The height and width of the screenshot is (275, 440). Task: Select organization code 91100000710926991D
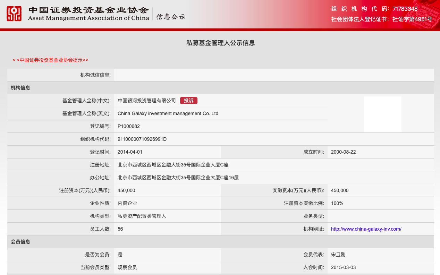[x=142, y=139]
